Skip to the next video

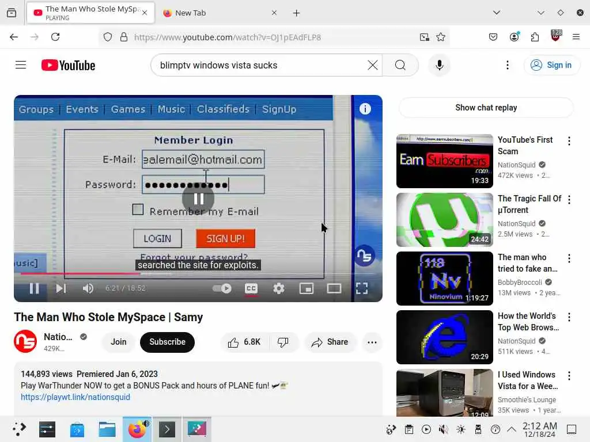pyautogui.click(x=60, y=288)
